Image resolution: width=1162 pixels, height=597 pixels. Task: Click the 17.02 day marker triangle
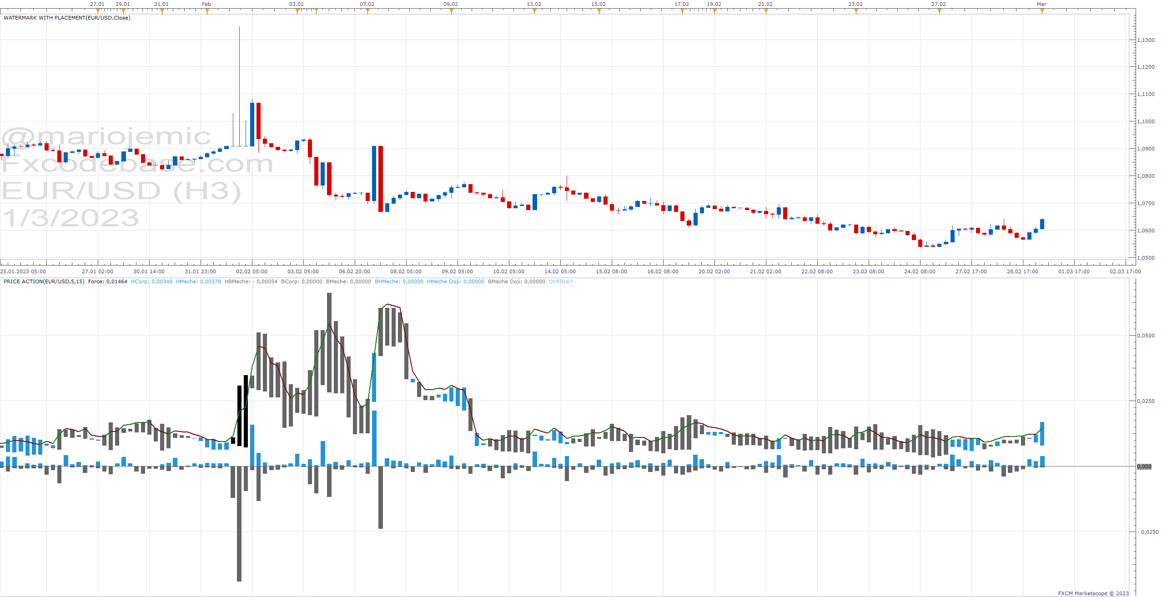(x=682, y=11)
